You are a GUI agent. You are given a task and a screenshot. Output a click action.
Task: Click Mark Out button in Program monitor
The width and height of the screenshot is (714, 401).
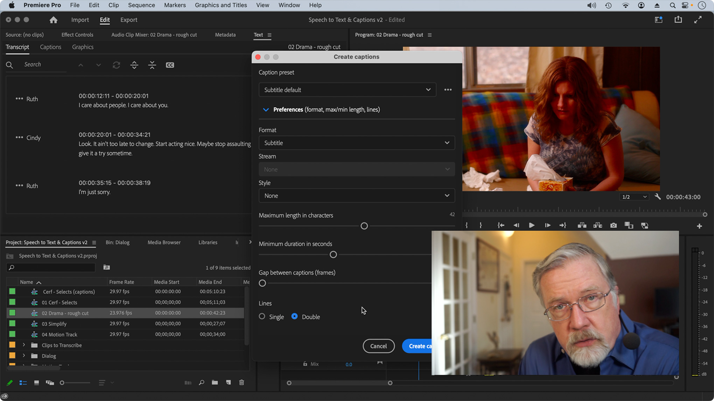coord(481,226)
